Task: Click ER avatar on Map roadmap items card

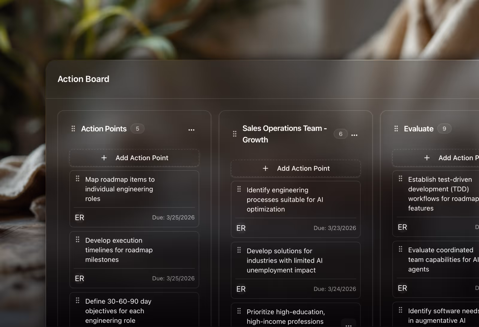Action: pyautogui.click(x=80, y=218)
